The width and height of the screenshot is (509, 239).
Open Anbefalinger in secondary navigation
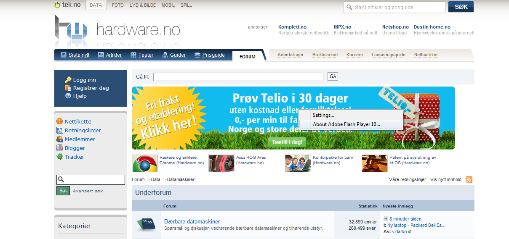click(x=290, y=55)
